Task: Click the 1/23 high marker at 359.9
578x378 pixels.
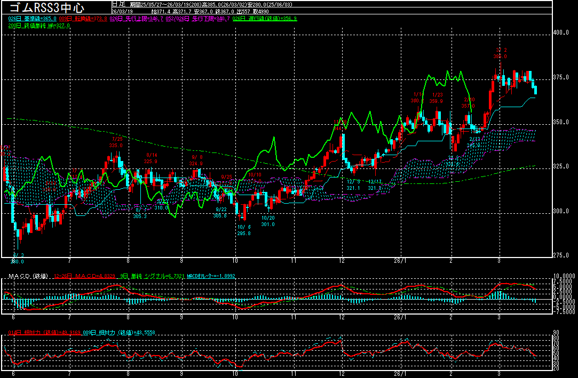Action: pos(437,98)
